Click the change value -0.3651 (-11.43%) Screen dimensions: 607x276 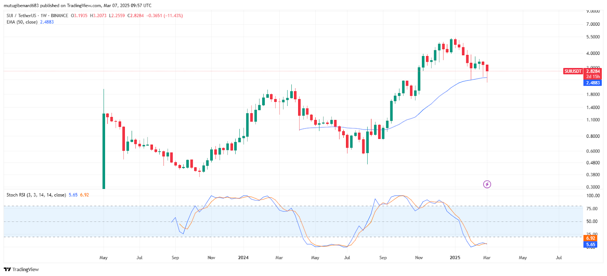[165, 16]
